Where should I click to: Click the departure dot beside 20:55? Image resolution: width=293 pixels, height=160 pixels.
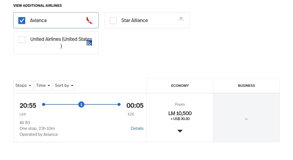coord(44,104)
